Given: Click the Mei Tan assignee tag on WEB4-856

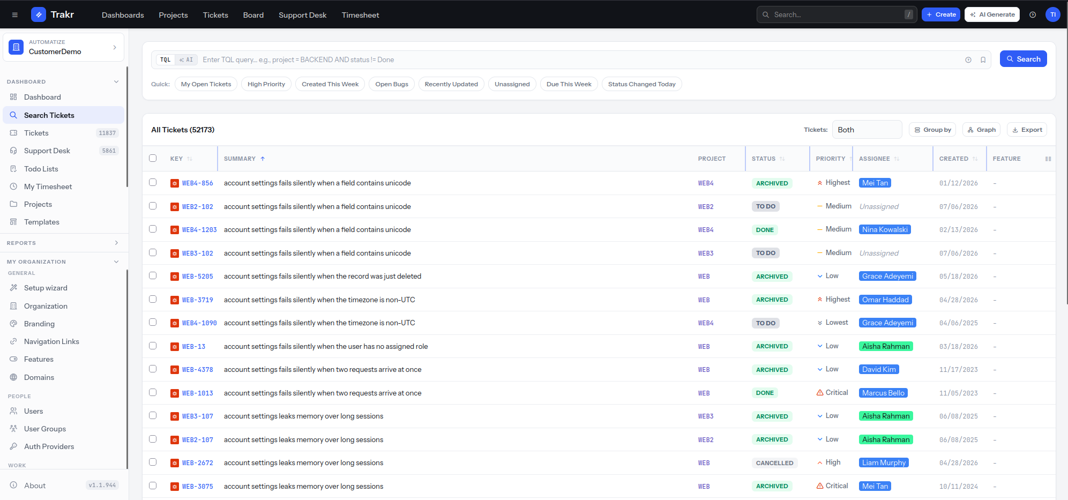Looking at the screenshot, I should click(875, 183).
